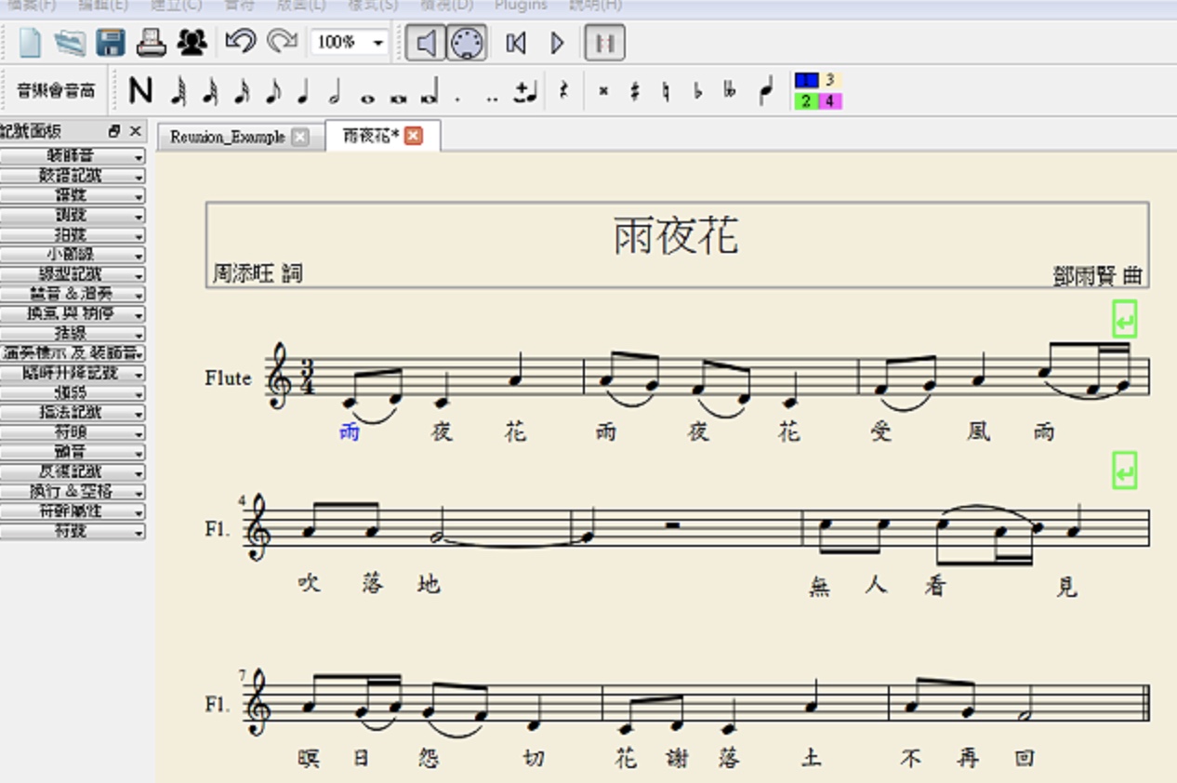
Task: Toggle the tie button in the note toolbar
Action: (x=526, y=91)
